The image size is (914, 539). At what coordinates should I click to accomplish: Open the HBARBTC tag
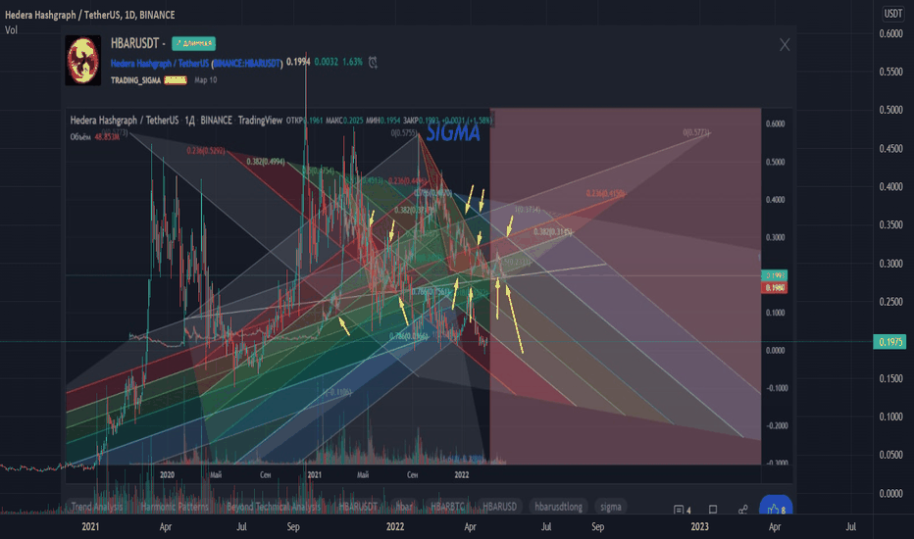coord(447,507)
